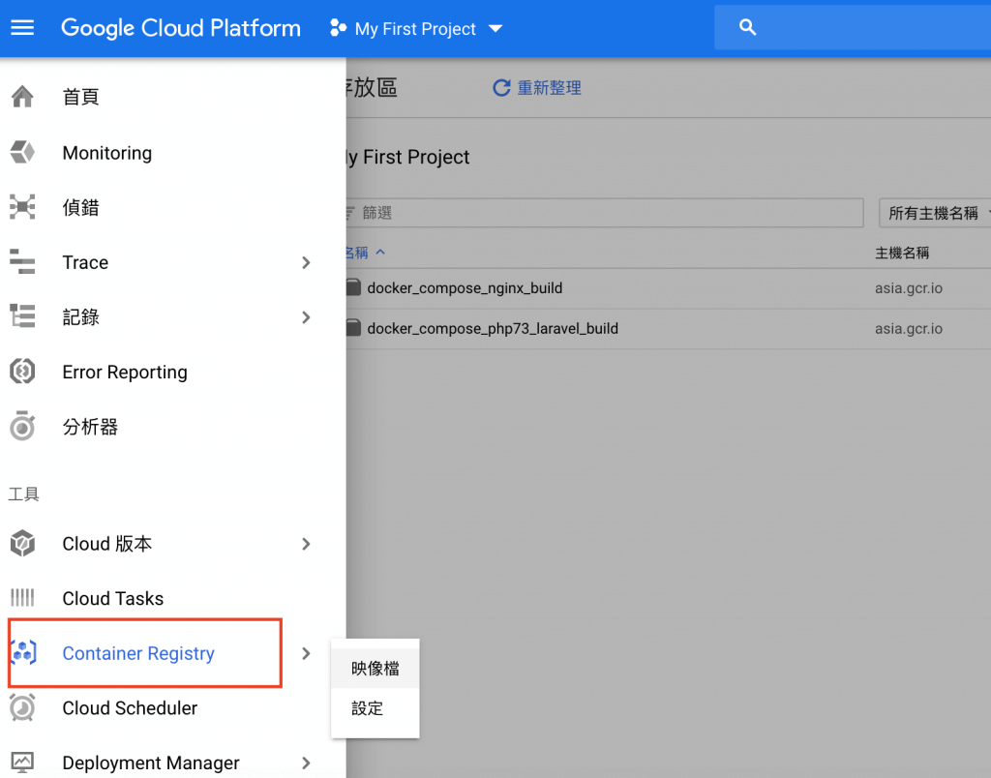Open Trace menu entry
Image resolution: width=991 pixels, height=778 pixels.
[x=85, y=262]
